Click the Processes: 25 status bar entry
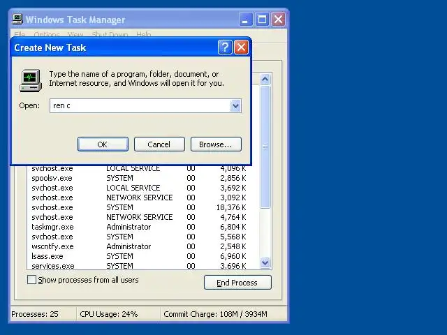447x335 pixels. 35,314
